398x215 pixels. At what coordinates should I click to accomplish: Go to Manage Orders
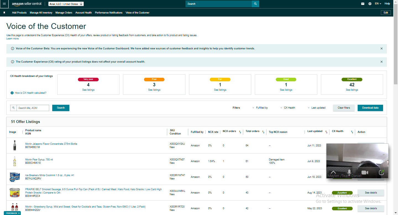click(64, 13)
